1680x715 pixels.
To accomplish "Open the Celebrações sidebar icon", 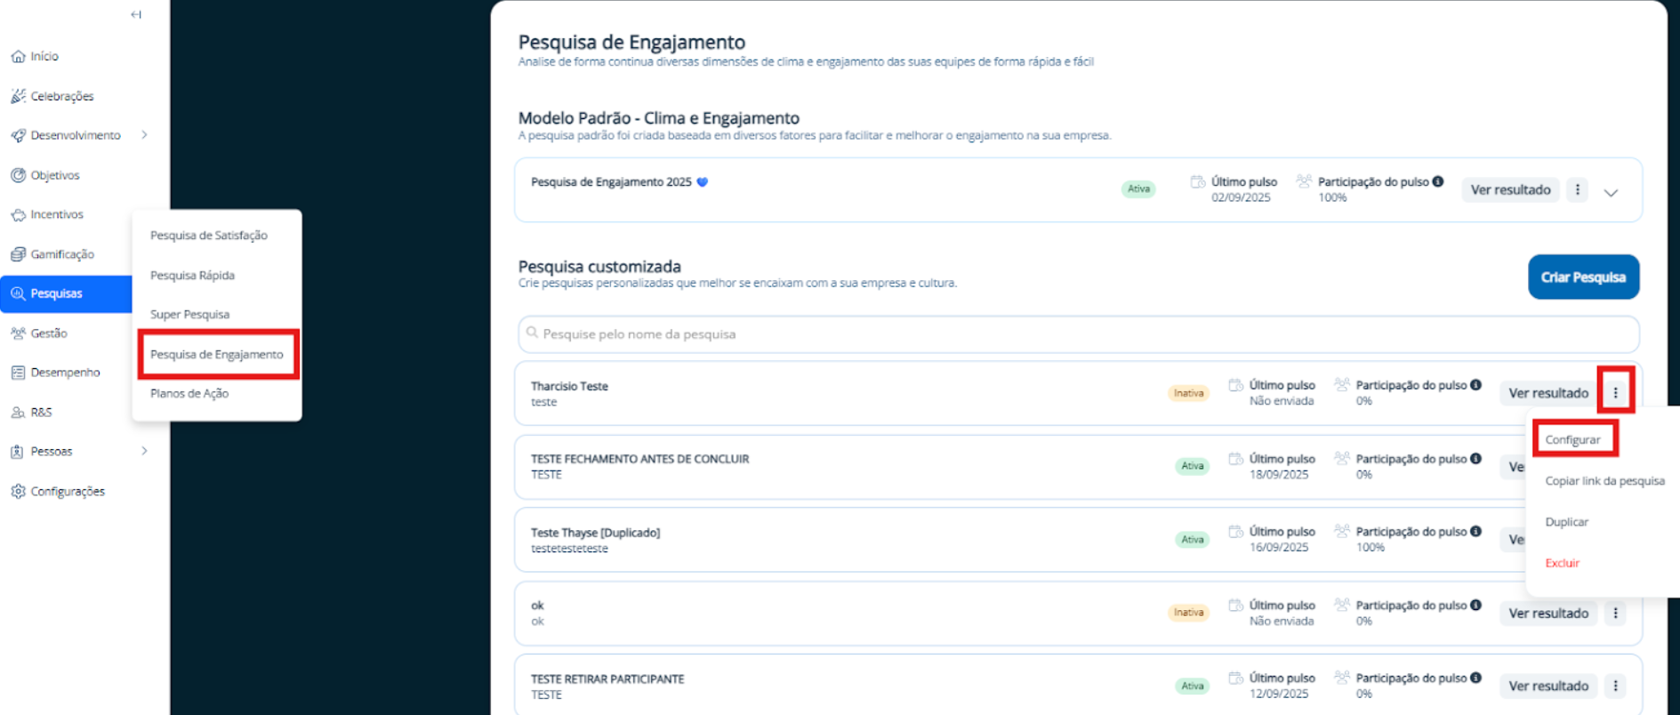I will point(18,96).
